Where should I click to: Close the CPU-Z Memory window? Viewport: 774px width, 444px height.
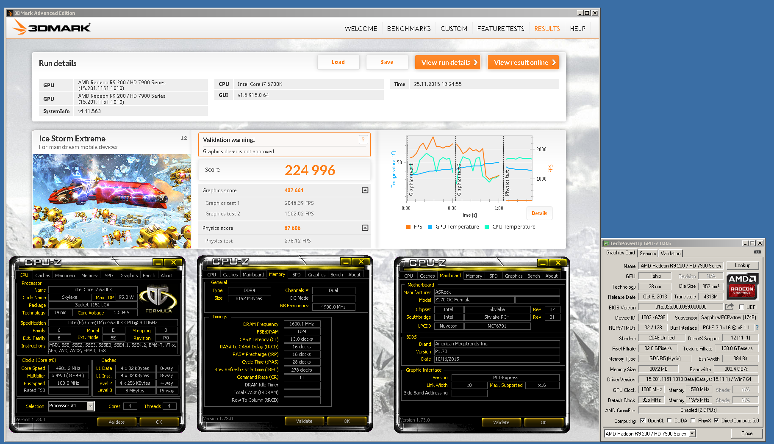click(361, 262)
